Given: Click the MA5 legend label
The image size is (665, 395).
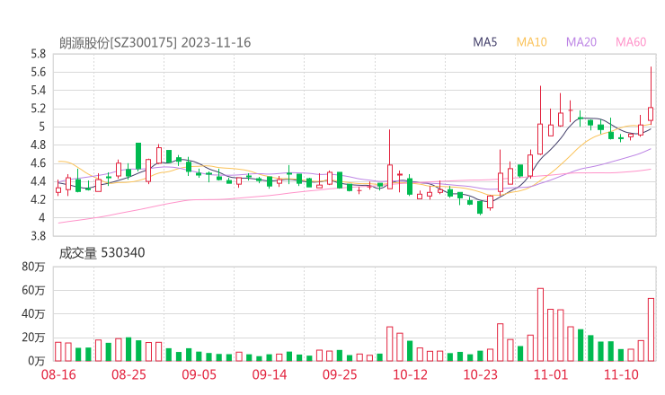Looking at the screenshot, I should [484, 42].
